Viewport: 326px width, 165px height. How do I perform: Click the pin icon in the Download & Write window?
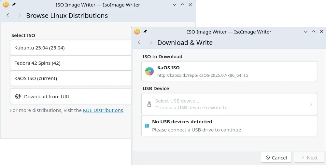(x=145, y=32)
